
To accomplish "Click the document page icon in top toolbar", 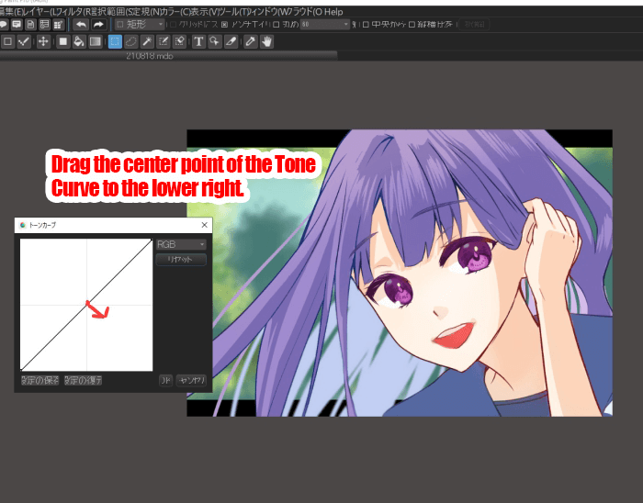I will click(30, 25).
